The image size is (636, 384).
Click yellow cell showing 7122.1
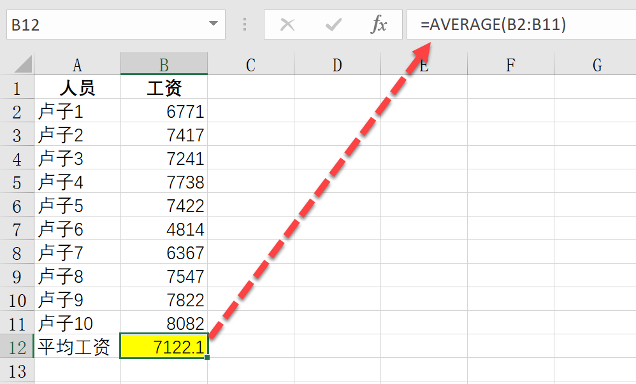pyautogui.click(x=164, y=347)
